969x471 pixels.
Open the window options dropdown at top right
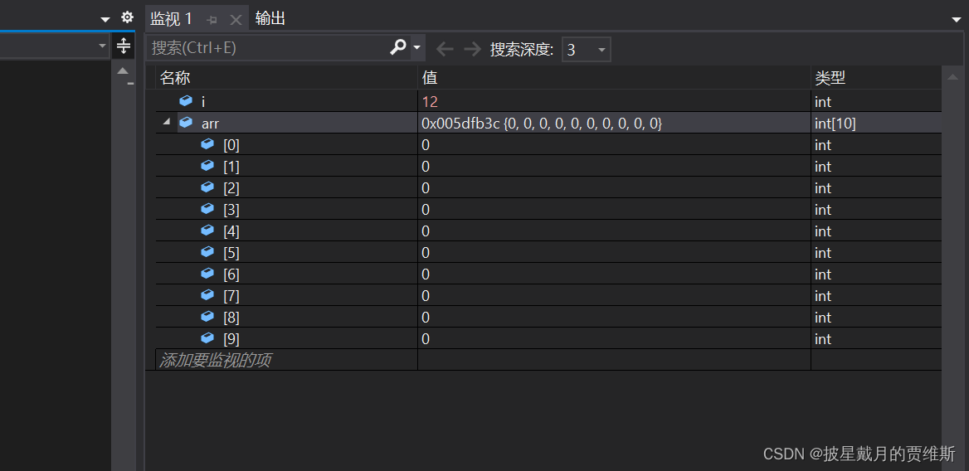pos(957,20)
